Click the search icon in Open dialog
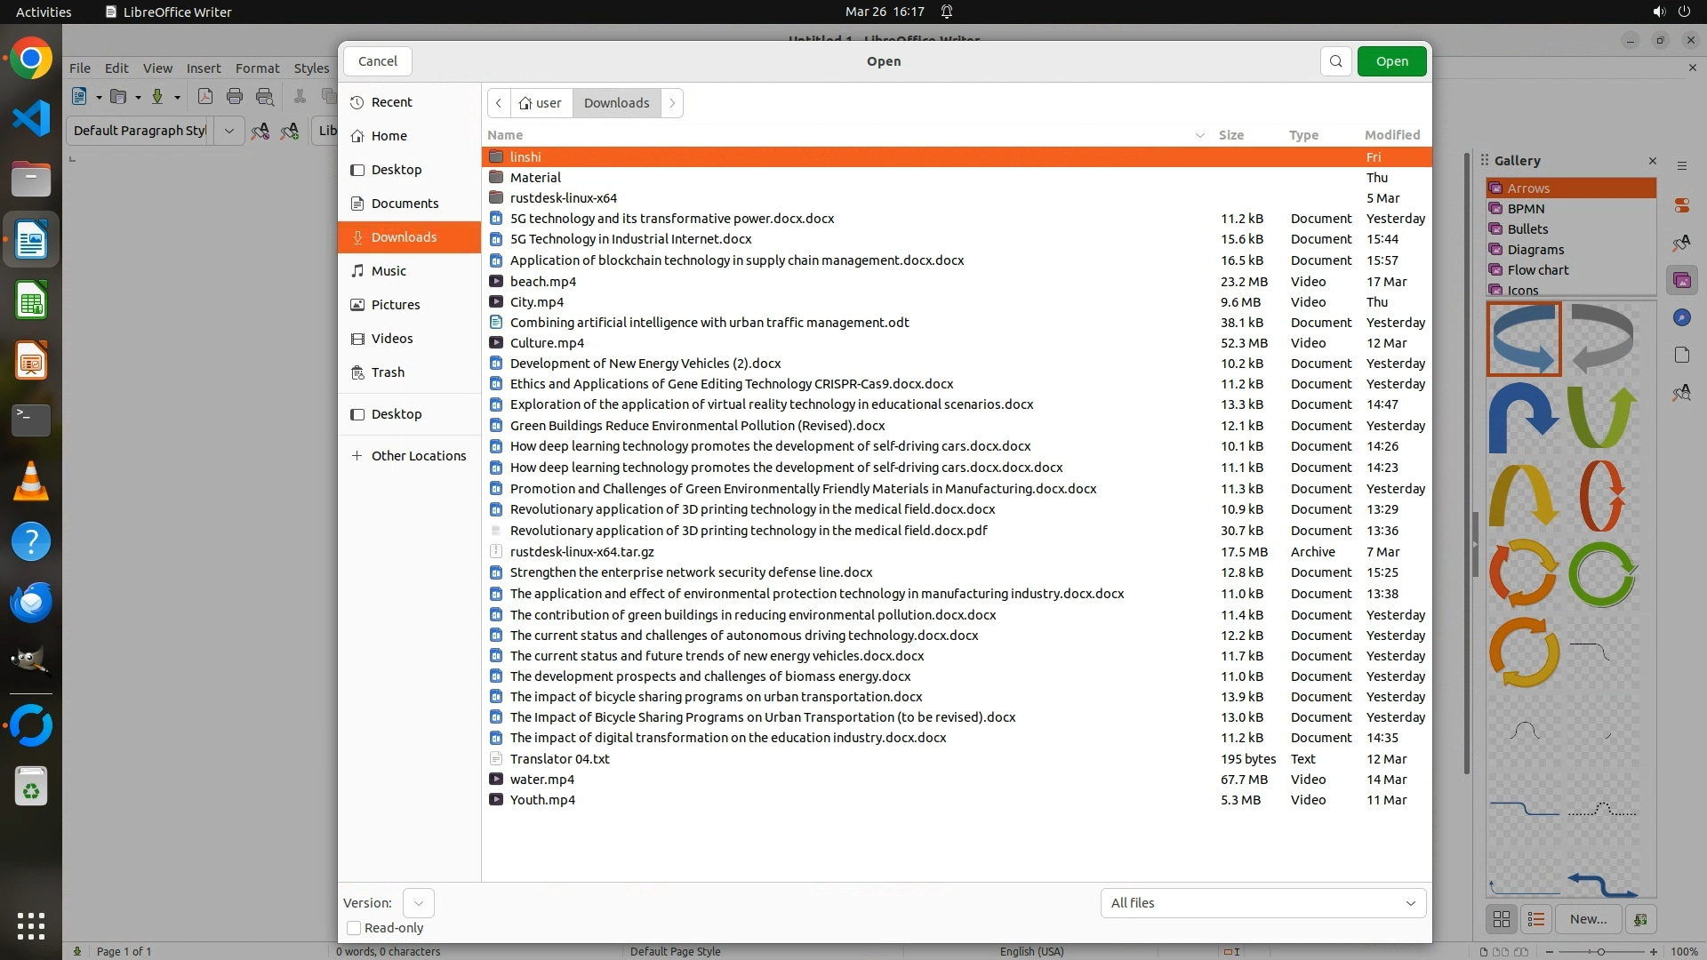Viewport: 1707px width, 960px height. coord(1335,61)
